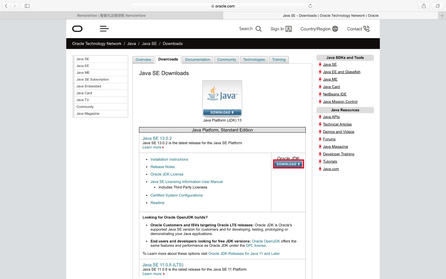The height and width of the screenshot is (279, 446).
Task: Click download arrow next to Java APIs
Action: [x=320, y=117]
